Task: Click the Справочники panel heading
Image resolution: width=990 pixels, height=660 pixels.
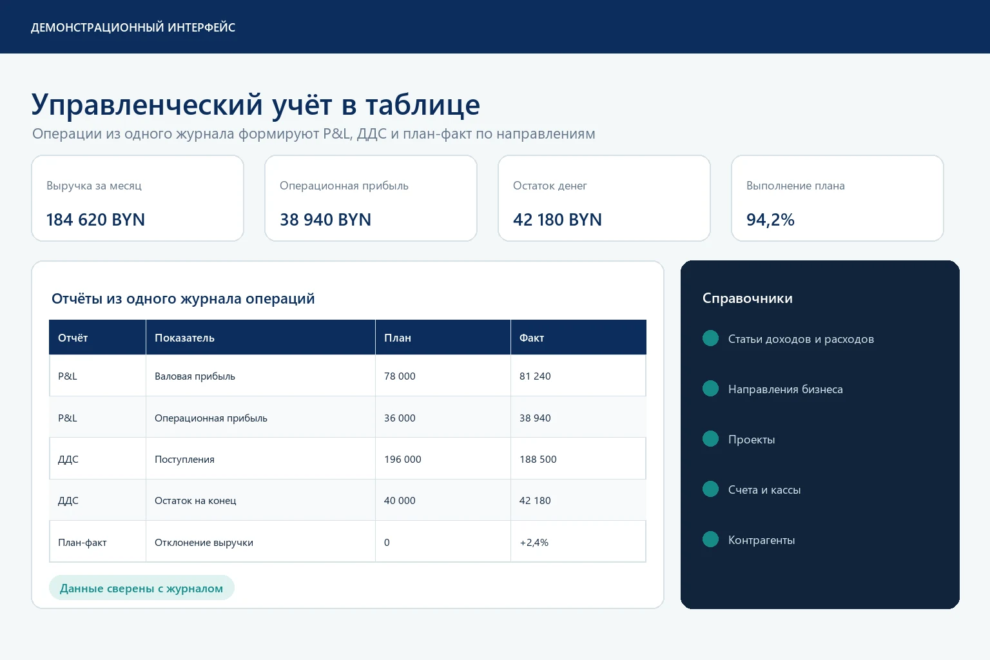Action: click(748, 298)
